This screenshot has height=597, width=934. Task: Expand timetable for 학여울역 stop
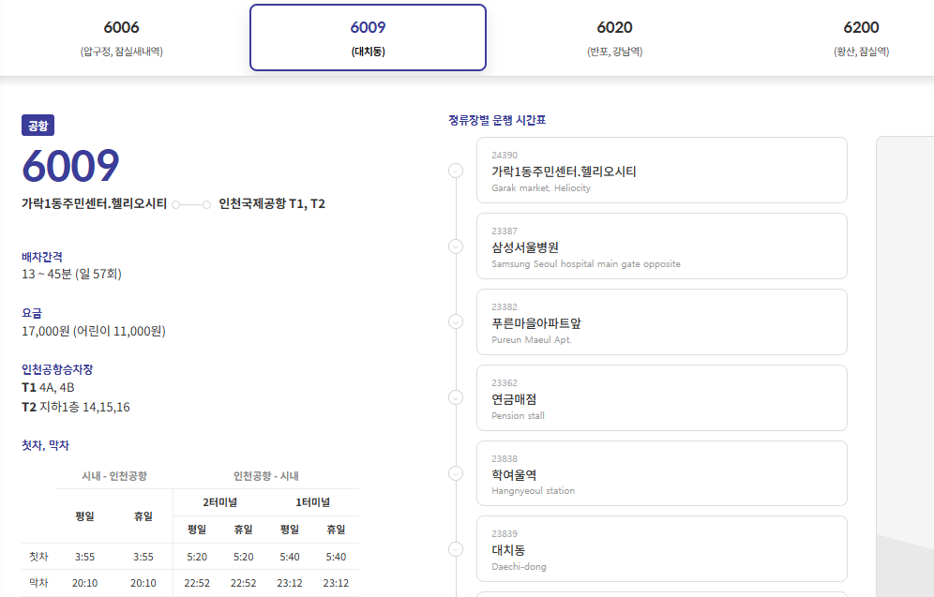[456, 473]
